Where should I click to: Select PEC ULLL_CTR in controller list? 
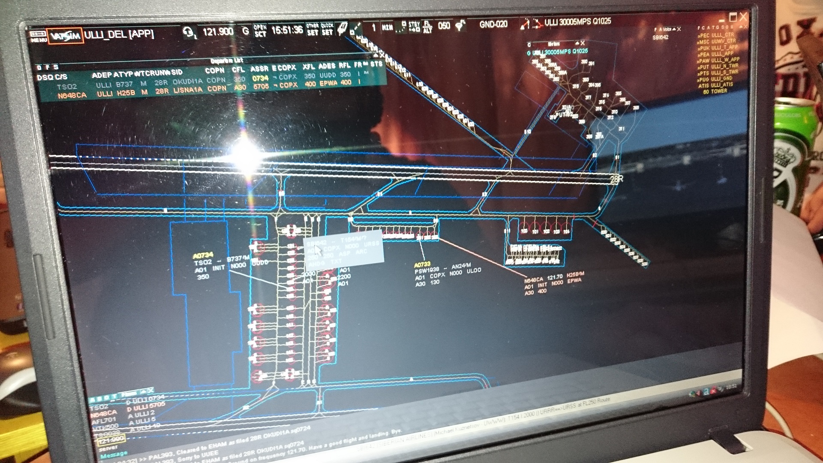coord(715,35)
